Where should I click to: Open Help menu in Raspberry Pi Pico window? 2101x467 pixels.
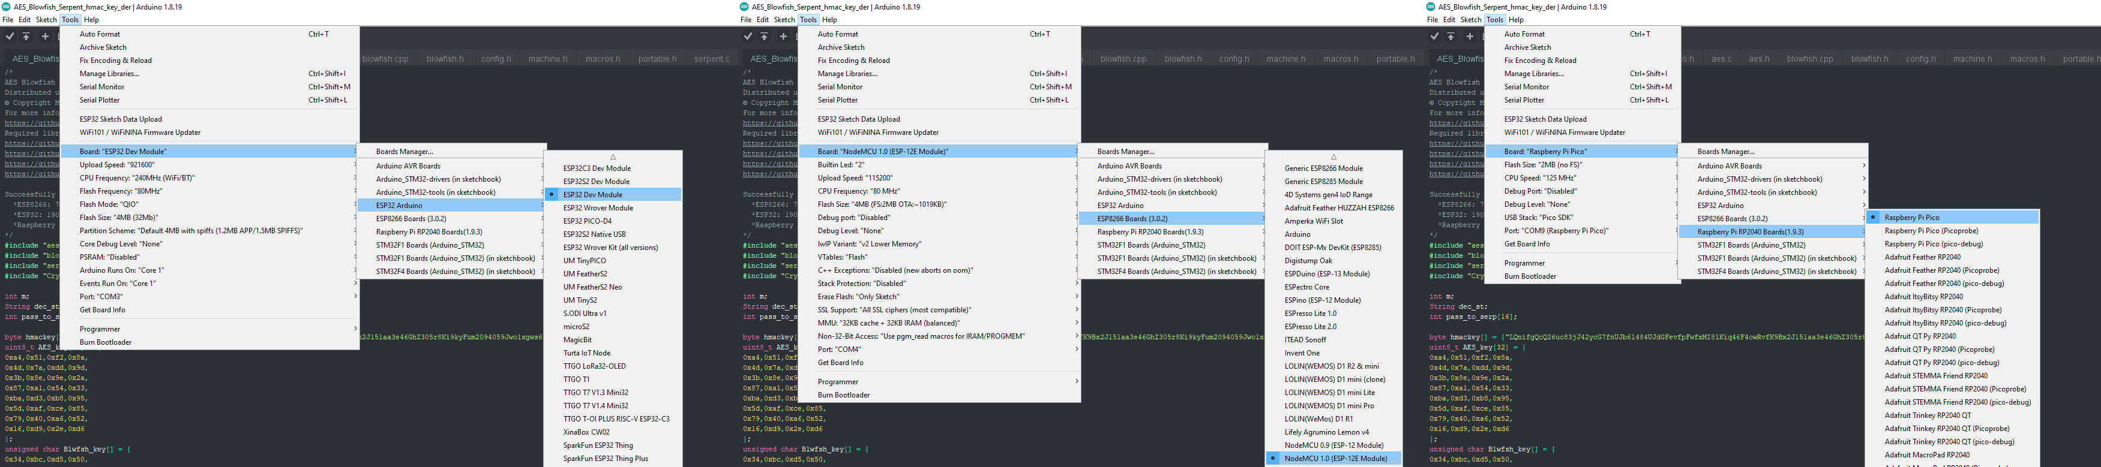point(1515,20)
